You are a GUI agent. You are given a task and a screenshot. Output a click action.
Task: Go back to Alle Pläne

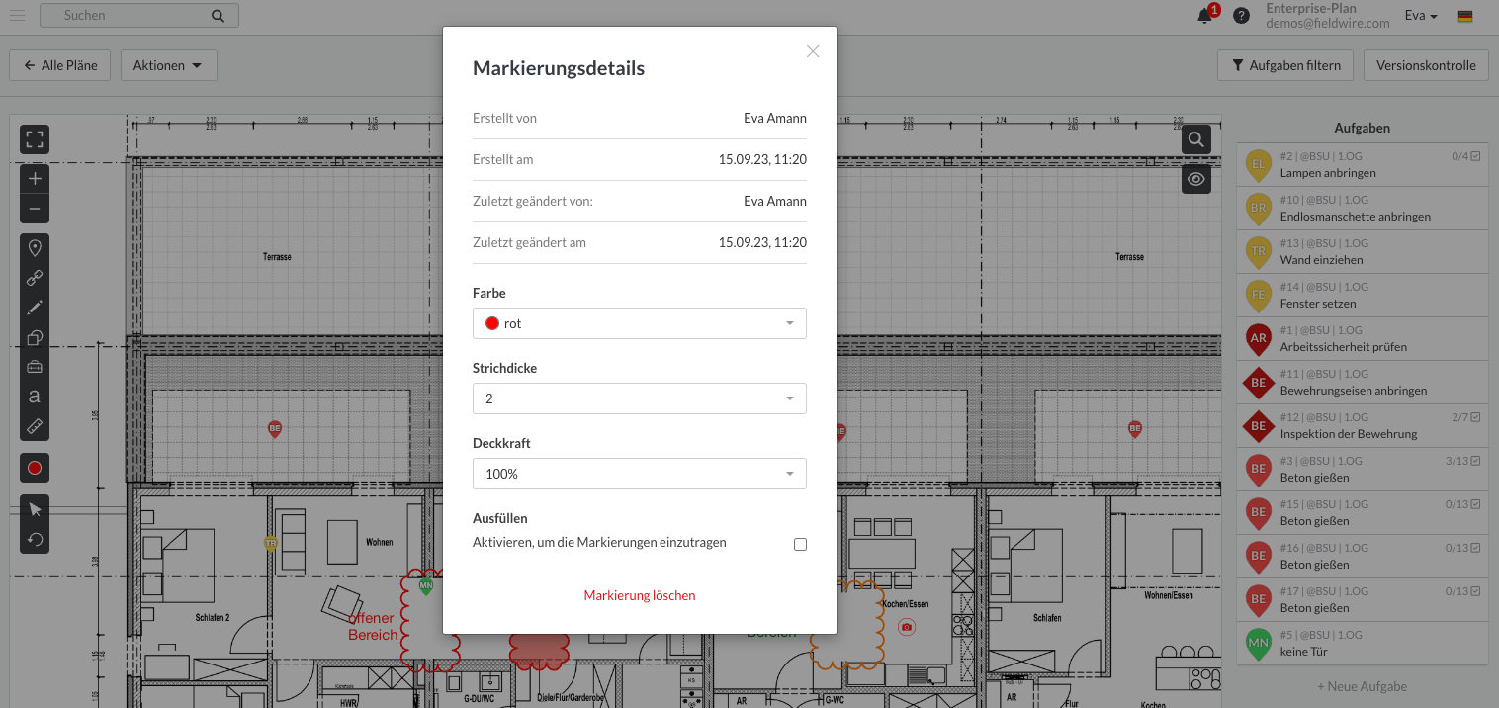tap(60, 65)
